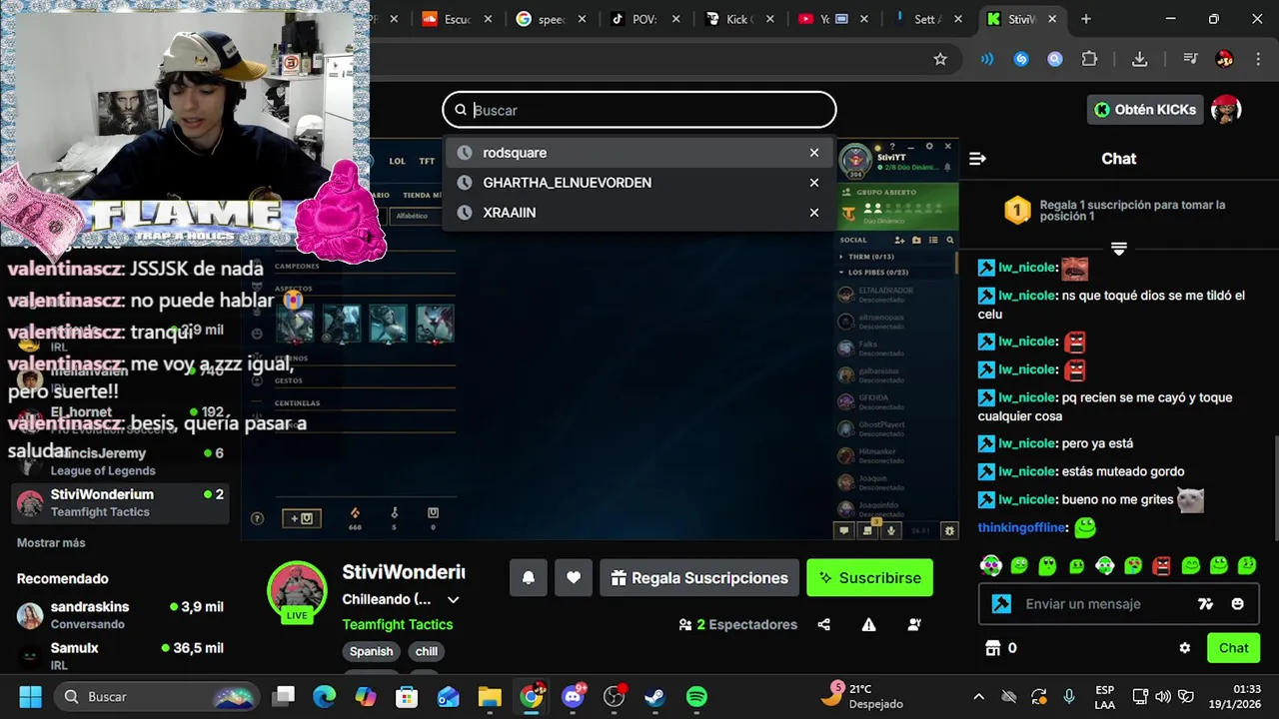Open Samulx recommended channel

pyautogui.click(x=120, y=656)
